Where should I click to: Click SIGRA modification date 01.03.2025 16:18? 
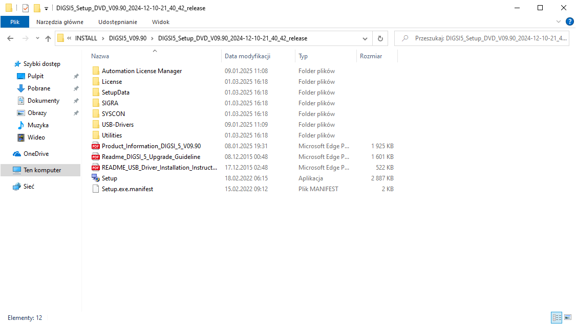click(246, 103)
